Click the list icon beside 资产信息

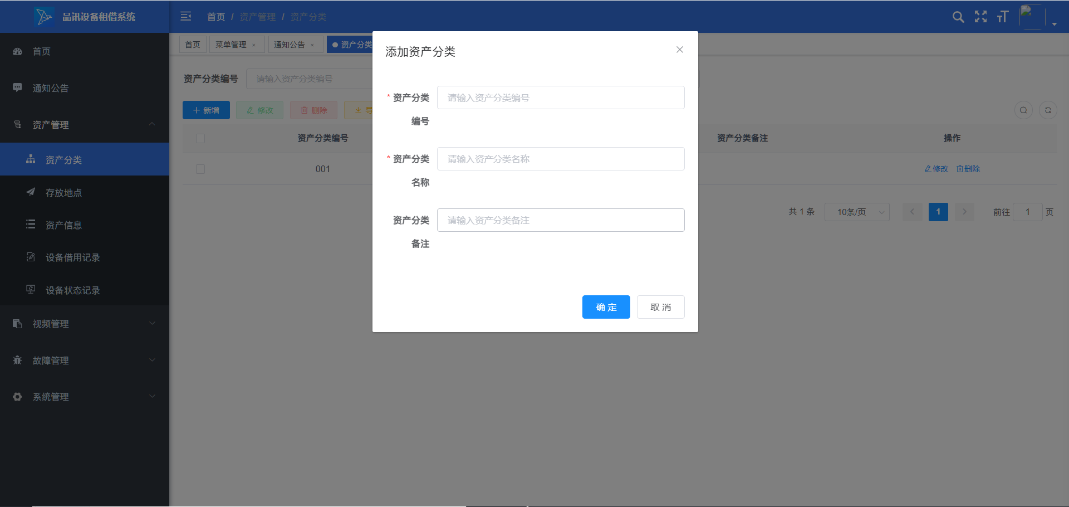click(x=31, y=225)
